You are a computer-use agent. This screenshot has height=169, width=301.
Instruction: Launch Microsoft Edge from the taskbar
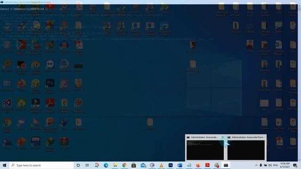click(106, 165)
